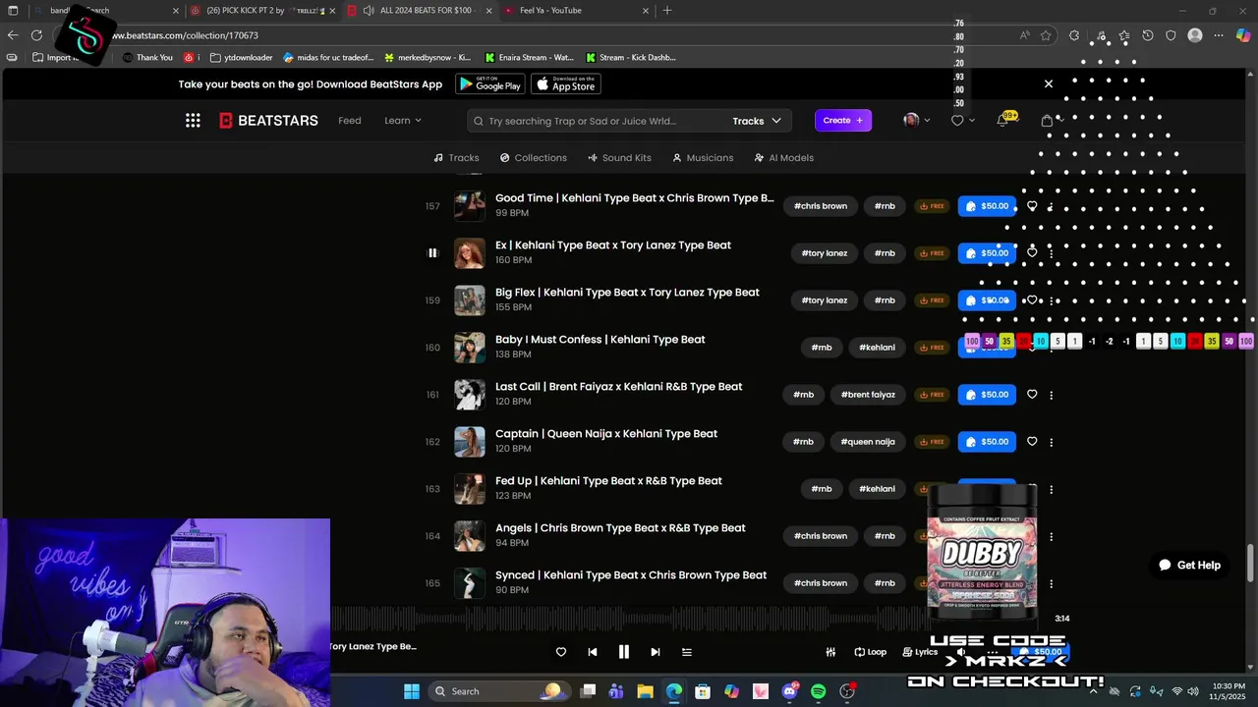Like the 'Ex | Kehlani Type Beat' track
This screenshot has width=1258, height=707.
(1032, 253)
